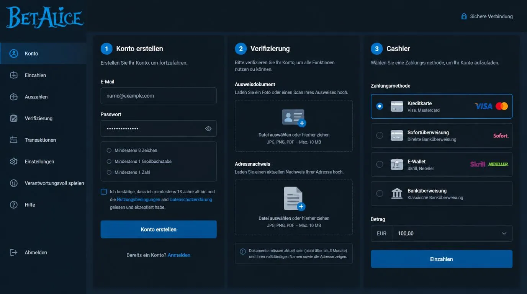The width and height of the screenshot is (527, 294).
Task: Click the Sofort logo
Action: click(501, 136)
